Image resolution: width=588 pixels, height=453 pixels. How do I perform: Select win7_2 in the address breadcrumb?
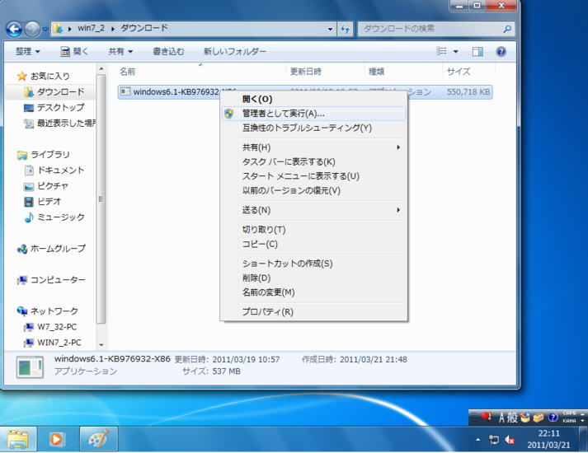(x=91, y=28)
